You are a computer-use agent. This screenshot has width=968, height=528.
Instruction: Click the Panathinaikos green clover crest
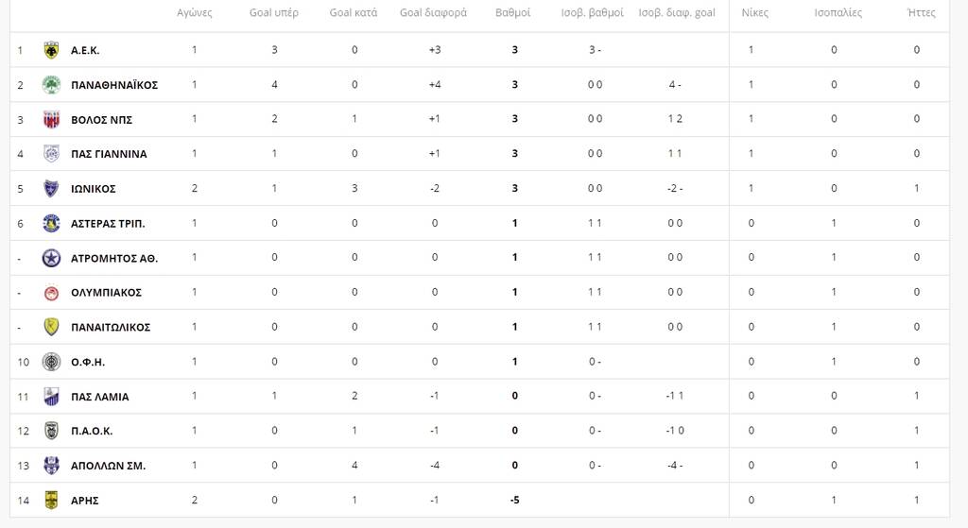click(x=51, y=85)
